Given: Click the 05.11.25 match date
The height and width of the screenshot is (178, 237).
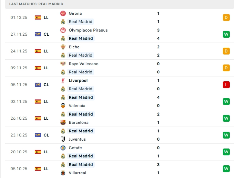Looking at the screenshot, I should coord(18,85).
